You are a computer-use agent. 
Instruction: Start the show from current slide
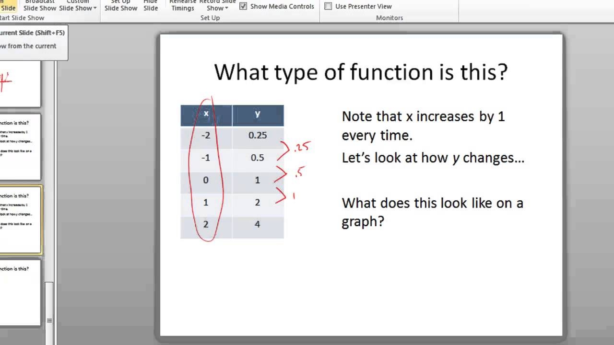point(8,6)
